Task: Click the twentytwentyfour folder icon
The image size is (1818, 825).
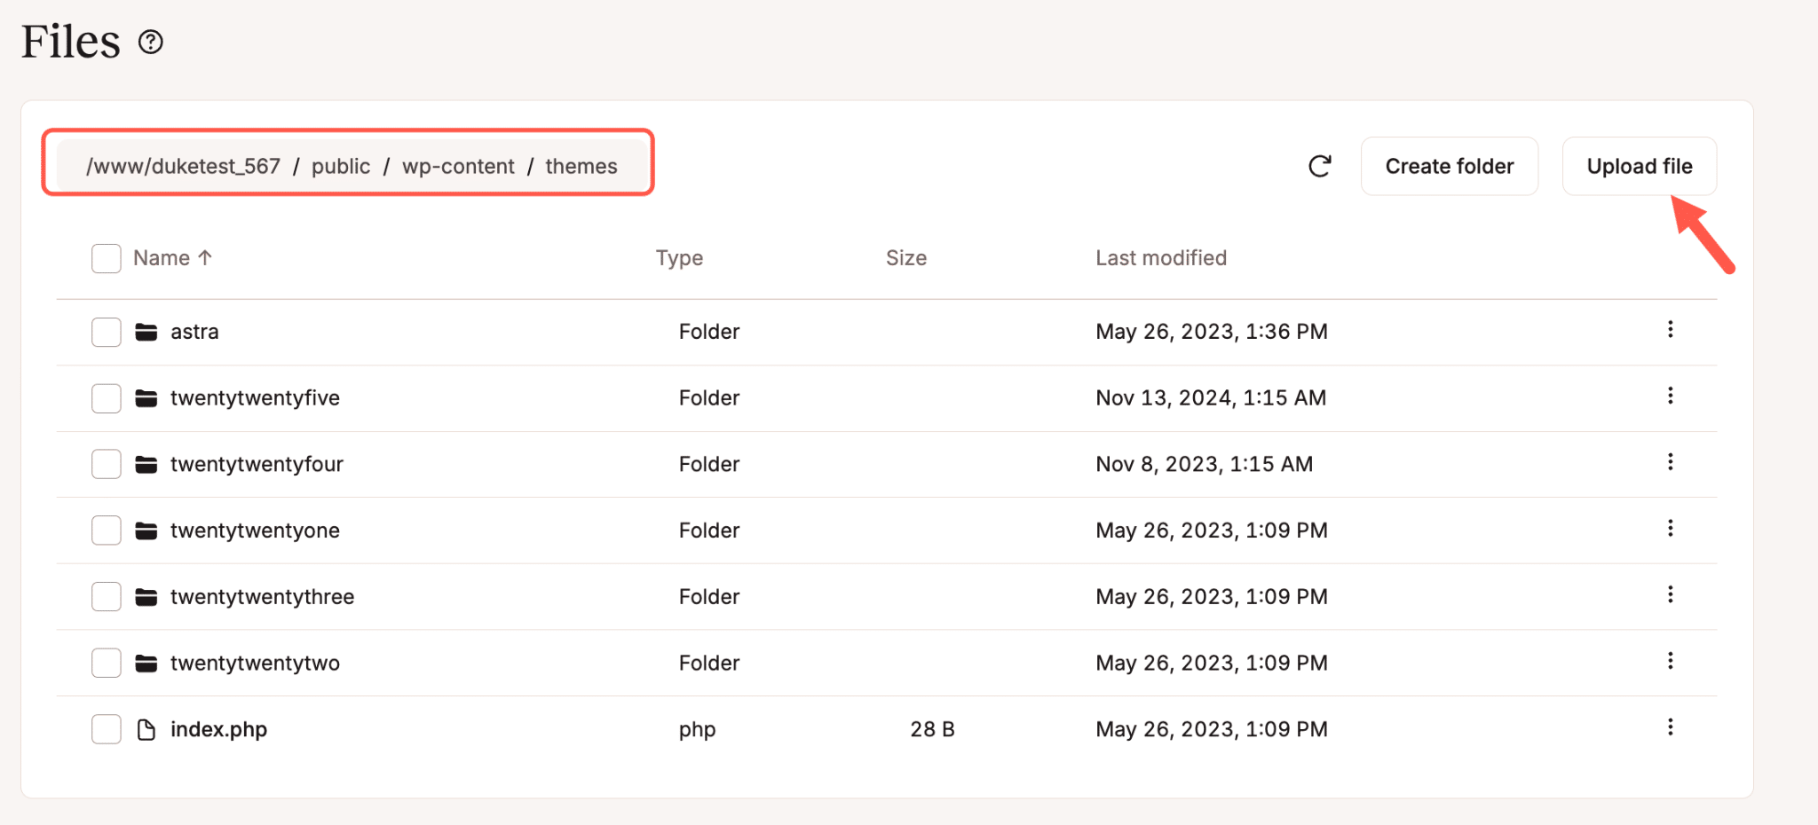Action: click(146, 464)
